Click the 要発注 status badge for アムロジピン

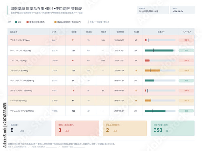(186, 60)
